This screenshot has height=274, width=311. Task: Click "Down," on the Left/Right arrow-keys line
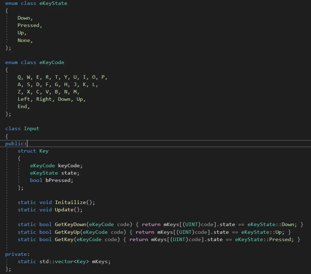(65, 99)
